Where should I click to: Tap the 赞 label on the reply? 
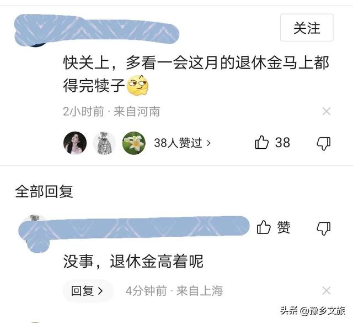pyautogui.click(x=284, y=227)
